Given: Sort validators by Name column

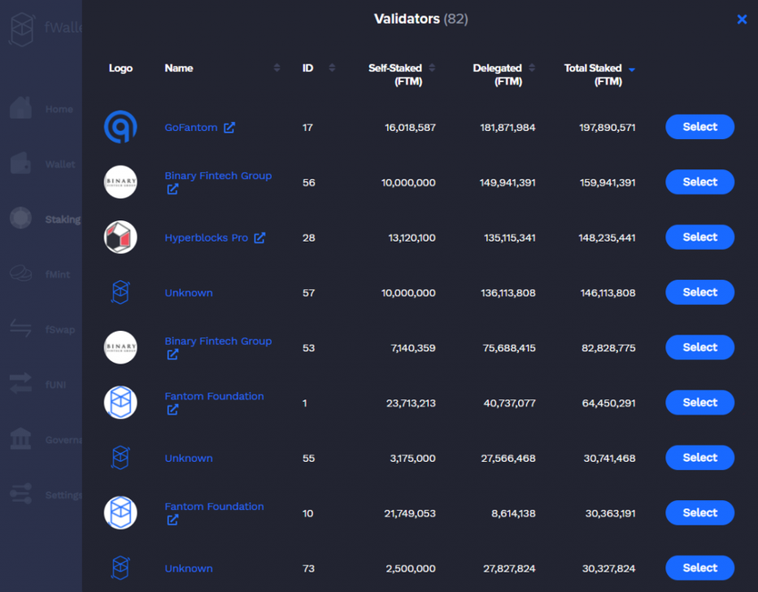Looking at the screenshot, I should pos(276,68).
